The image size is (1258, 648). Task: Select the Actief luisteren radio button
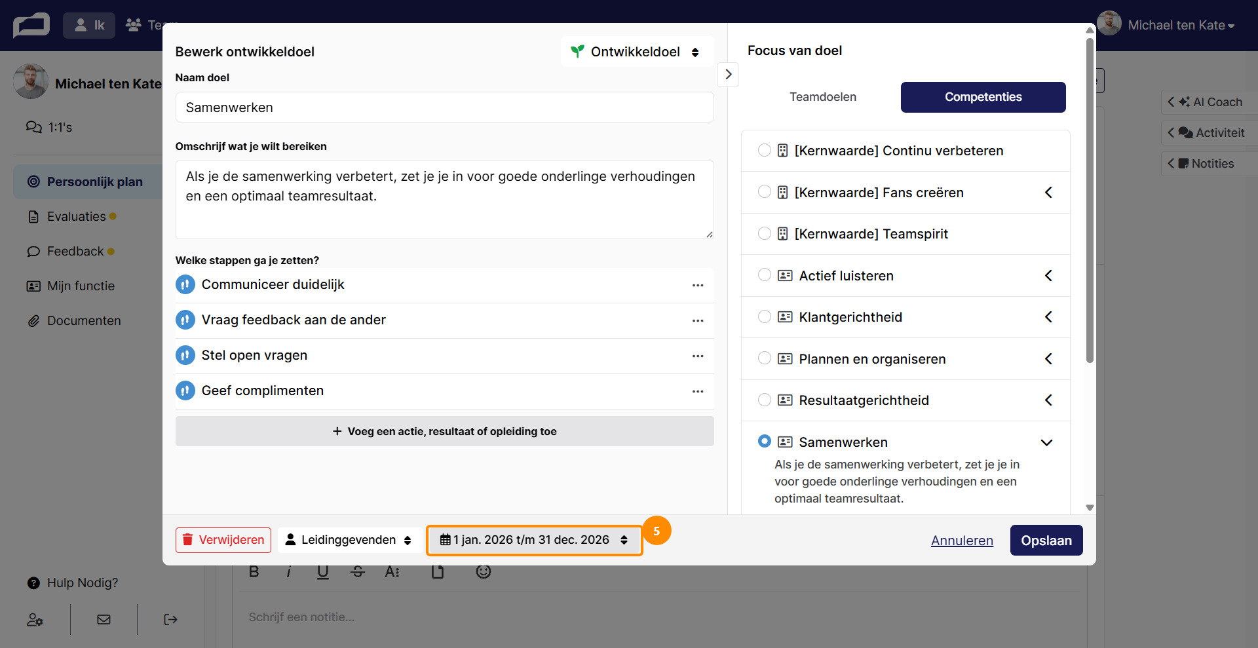(764, 275)
